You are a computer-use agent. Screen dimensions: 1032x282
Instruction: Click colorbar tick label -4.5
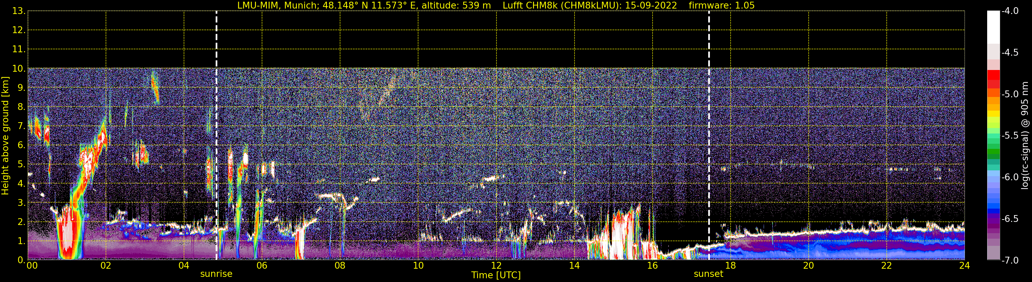[x=1010, y=53]
